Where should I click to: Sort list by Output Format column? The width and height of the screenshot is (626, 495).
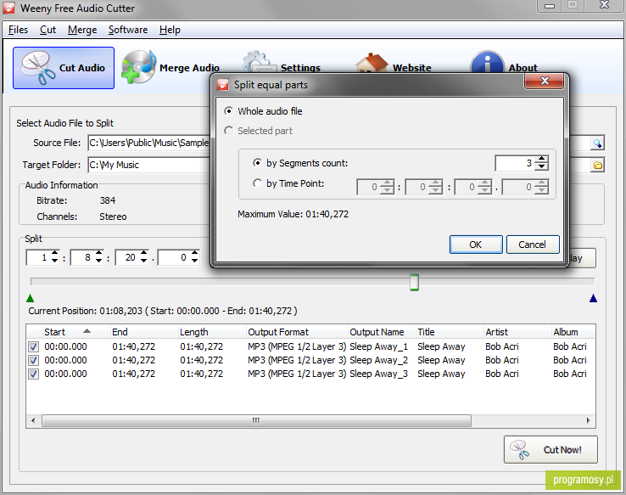tap(297, 332)
